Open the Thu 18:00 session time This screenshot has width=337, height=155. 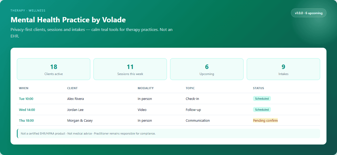point(26,121)
